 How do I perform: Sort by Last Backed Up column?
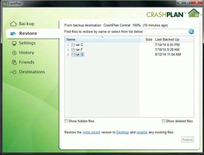169,39
